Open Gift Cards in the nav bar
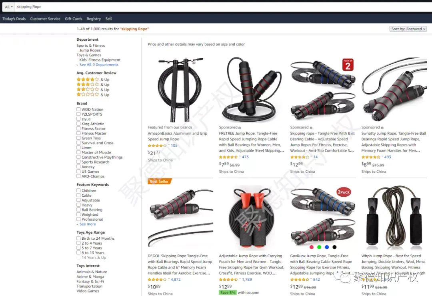Viewport: 432px width, 296px height. coord(74,19)
